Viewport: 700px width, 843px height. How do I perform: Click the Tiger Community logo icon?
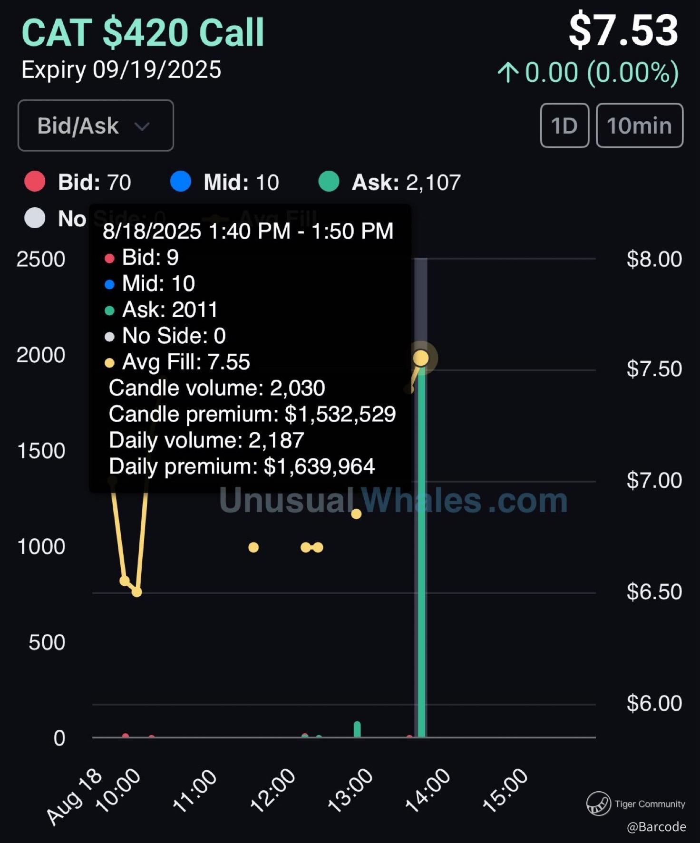pyautogui.click(x=598, y=804)
